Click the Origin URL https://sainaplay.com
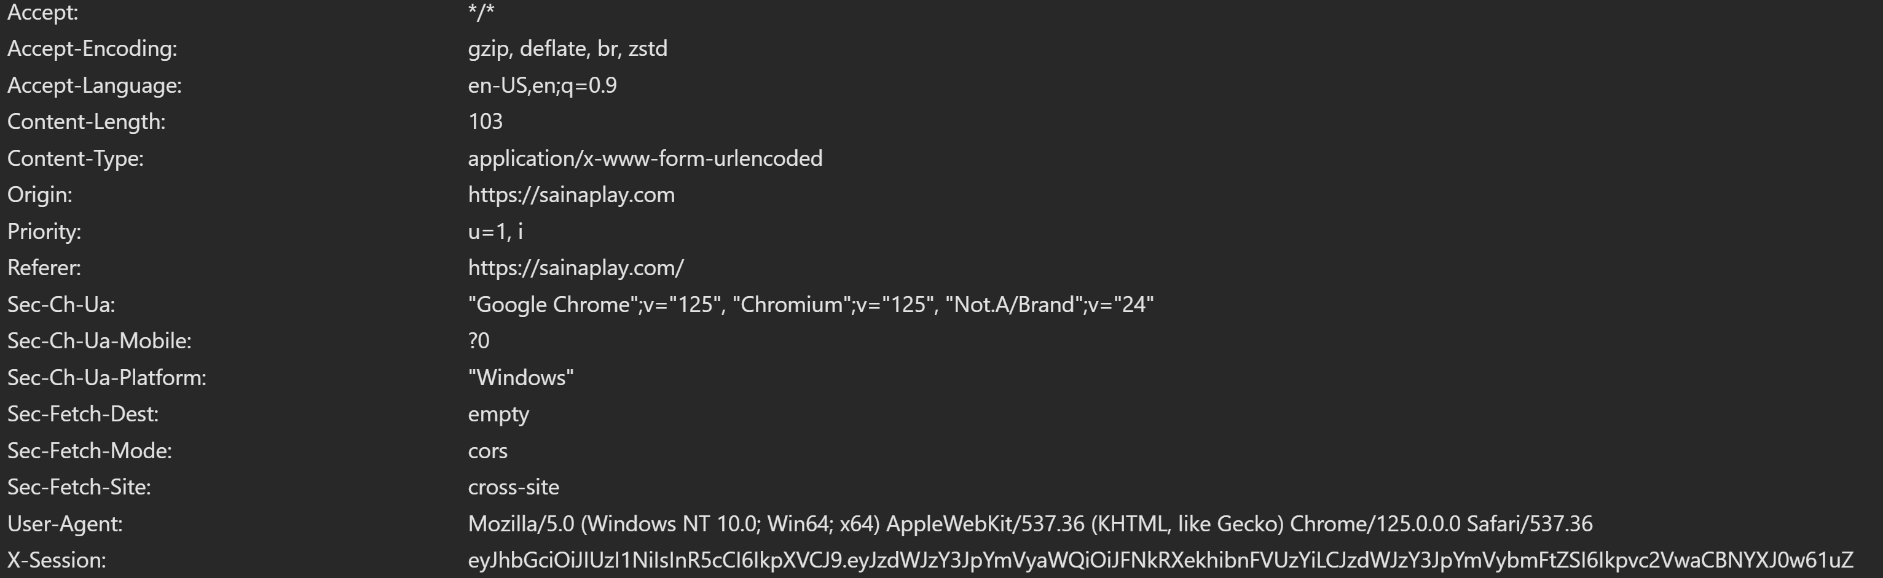 [571, 195]
